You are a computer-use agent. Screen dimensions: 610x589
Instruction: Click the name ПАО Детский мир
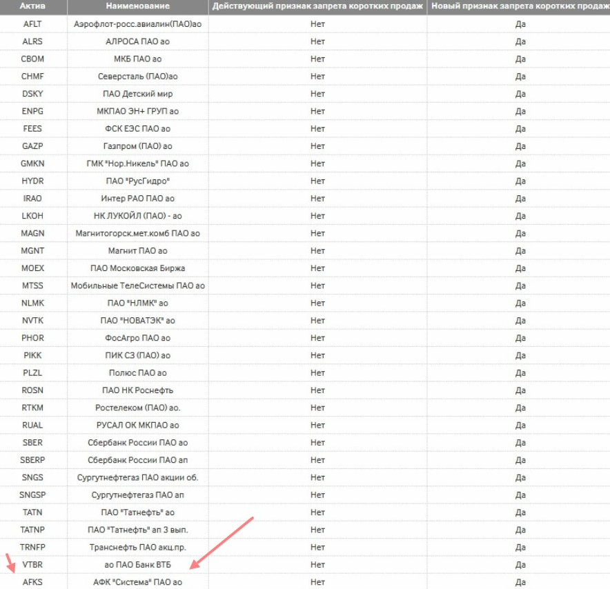coord(138,94)
